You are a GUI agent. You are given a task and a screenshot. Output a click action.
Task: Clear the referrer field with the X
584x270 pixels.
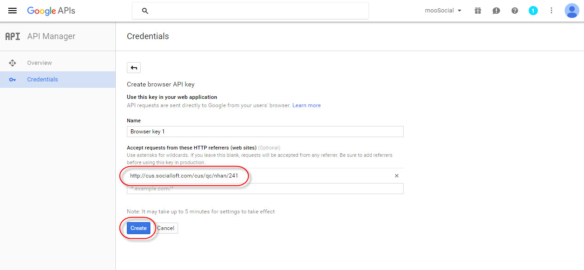(396, 176)
